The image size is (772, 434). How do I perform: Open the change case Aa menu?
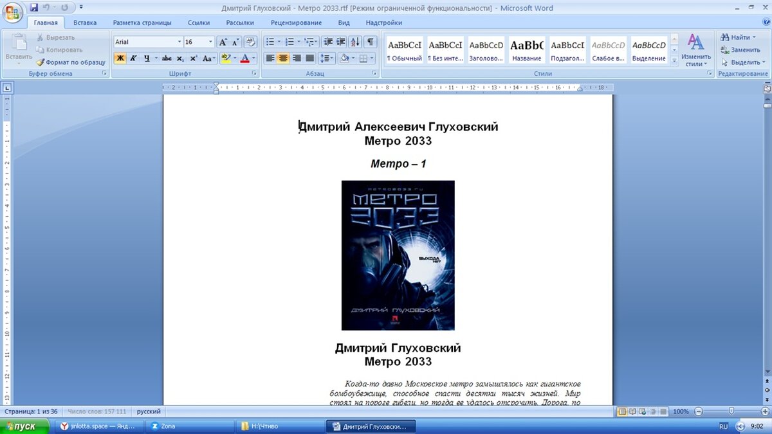coord(208,58)
